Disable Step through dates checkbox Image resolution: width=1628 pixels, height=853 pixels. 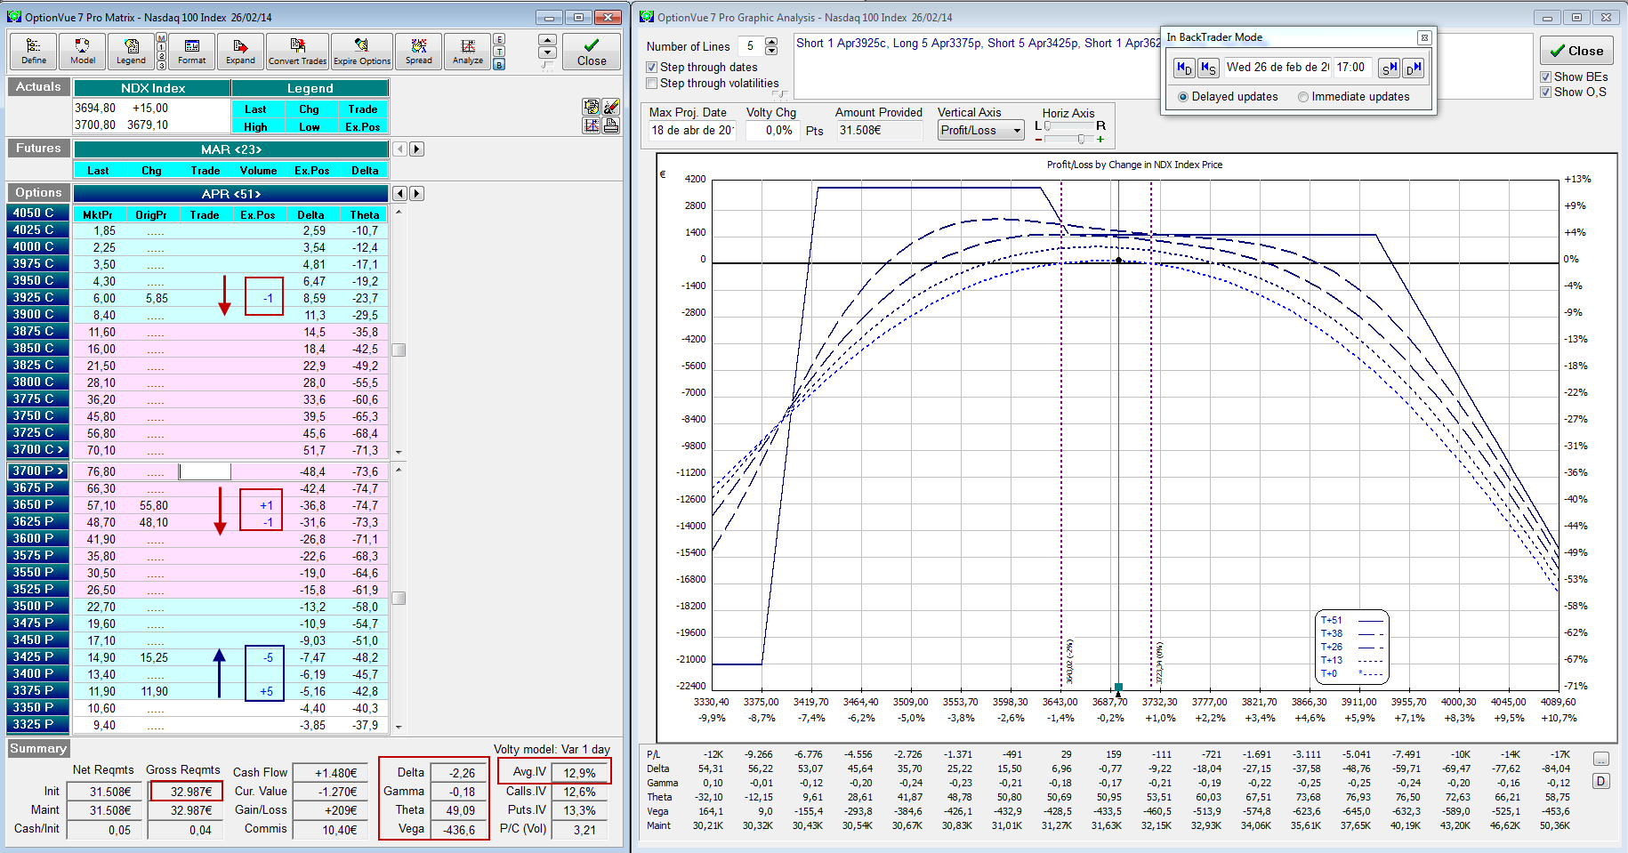[x=653, y=68]
